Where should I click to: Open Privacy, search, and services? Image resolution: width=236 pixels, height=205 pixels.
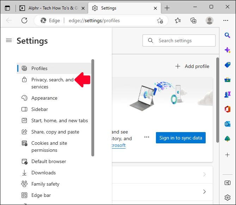point(54,83)
